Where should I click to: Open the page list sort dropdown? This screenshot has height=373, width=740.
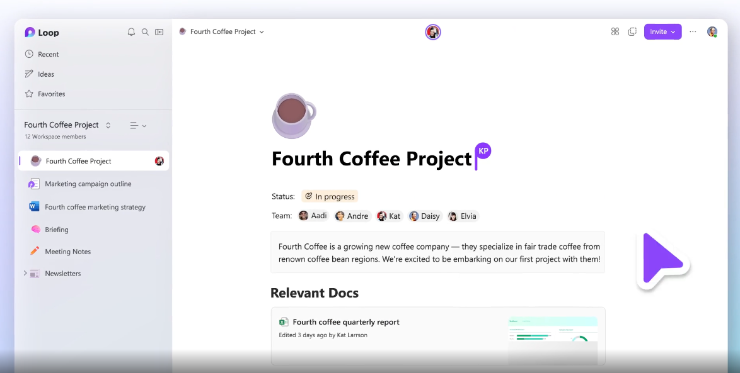pos(138,126)
